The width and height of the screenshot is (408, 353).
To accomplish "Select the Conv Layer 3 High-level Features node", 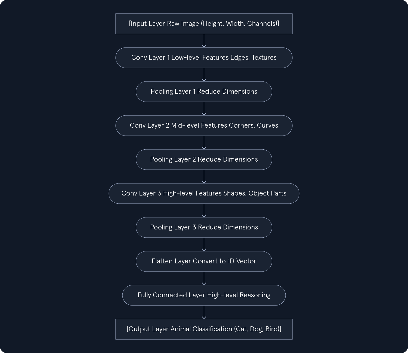I will click(204, 193).
